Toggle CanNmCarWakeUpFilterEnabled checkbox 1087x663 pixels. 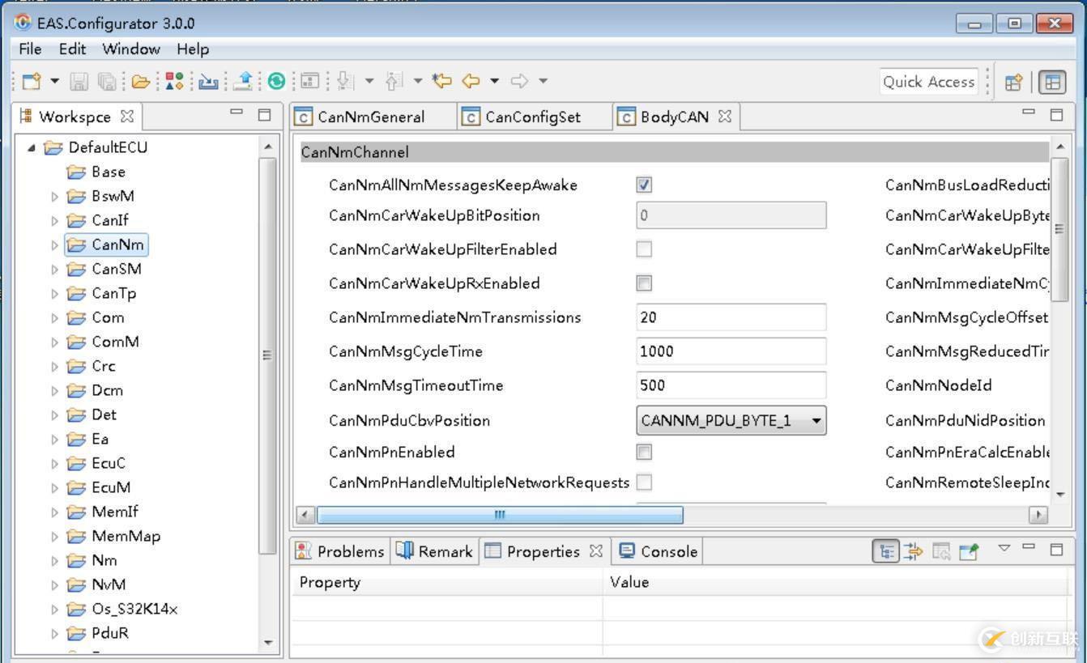click(x=644, y=249)
